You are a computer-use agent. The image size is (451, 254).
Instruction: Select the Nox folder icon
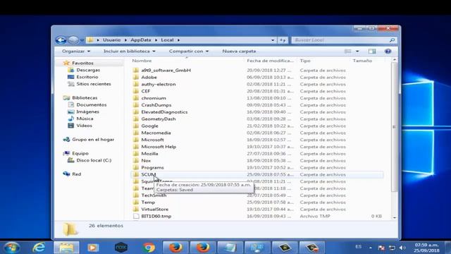136,160
